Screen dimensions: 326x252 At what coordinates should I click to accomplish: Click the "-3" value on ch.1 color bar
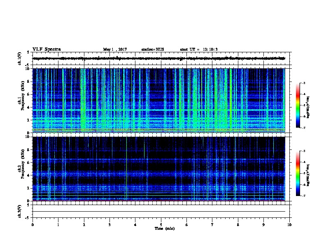point(304,83)
